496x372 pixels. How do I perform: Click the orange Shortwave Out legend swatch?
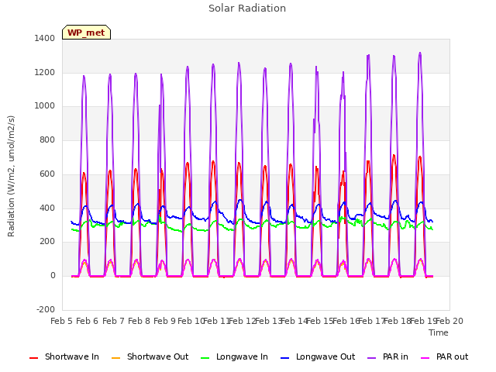115,358
